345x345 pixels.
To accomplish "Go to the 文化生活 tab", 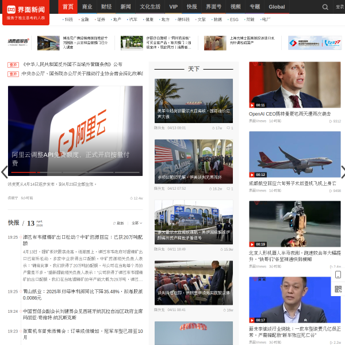I will [x=150, y=7].
